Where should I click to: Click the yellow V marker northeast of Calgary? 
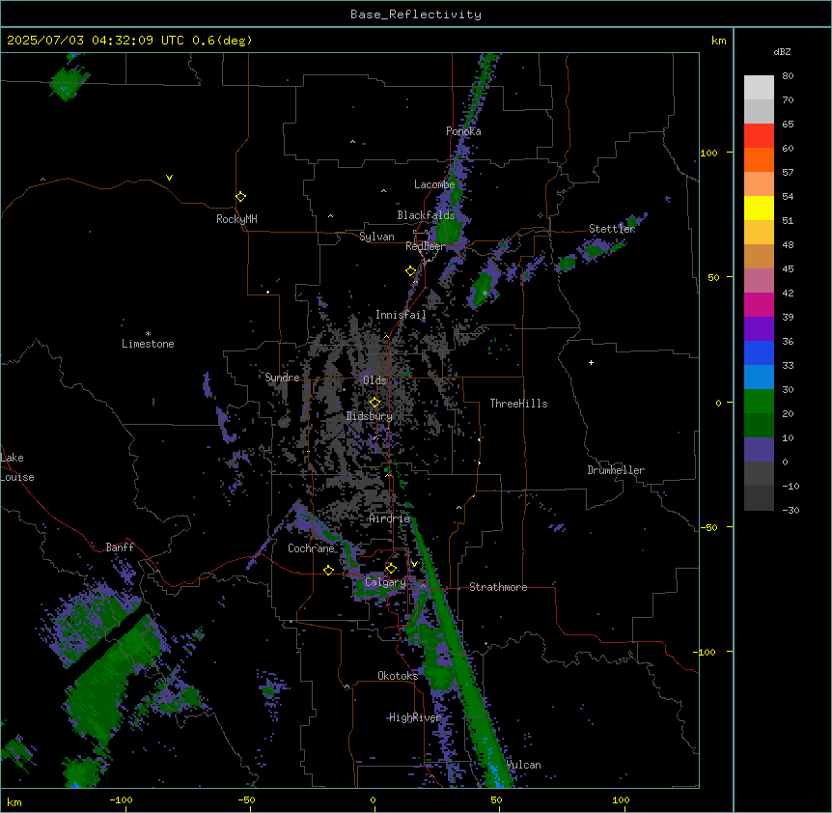[414, 564]
